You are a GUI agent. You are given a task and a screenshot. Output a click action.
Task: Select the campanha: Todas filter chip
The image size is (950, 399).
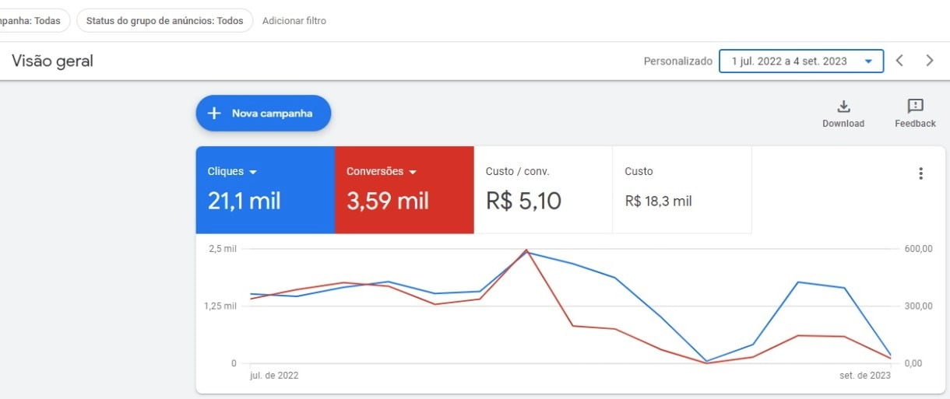(33, 21)
